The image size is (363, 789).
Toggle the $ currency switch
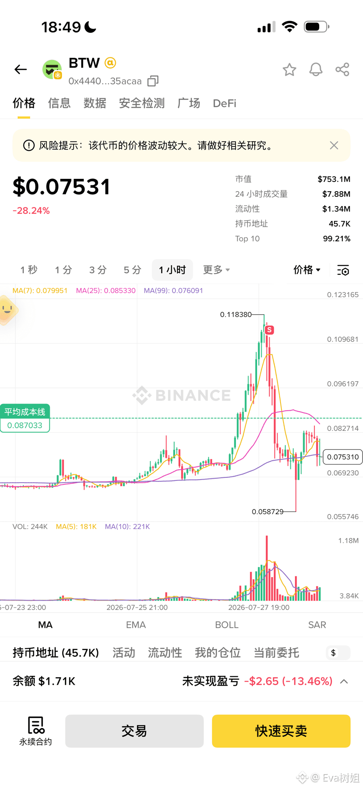(338, 653)
